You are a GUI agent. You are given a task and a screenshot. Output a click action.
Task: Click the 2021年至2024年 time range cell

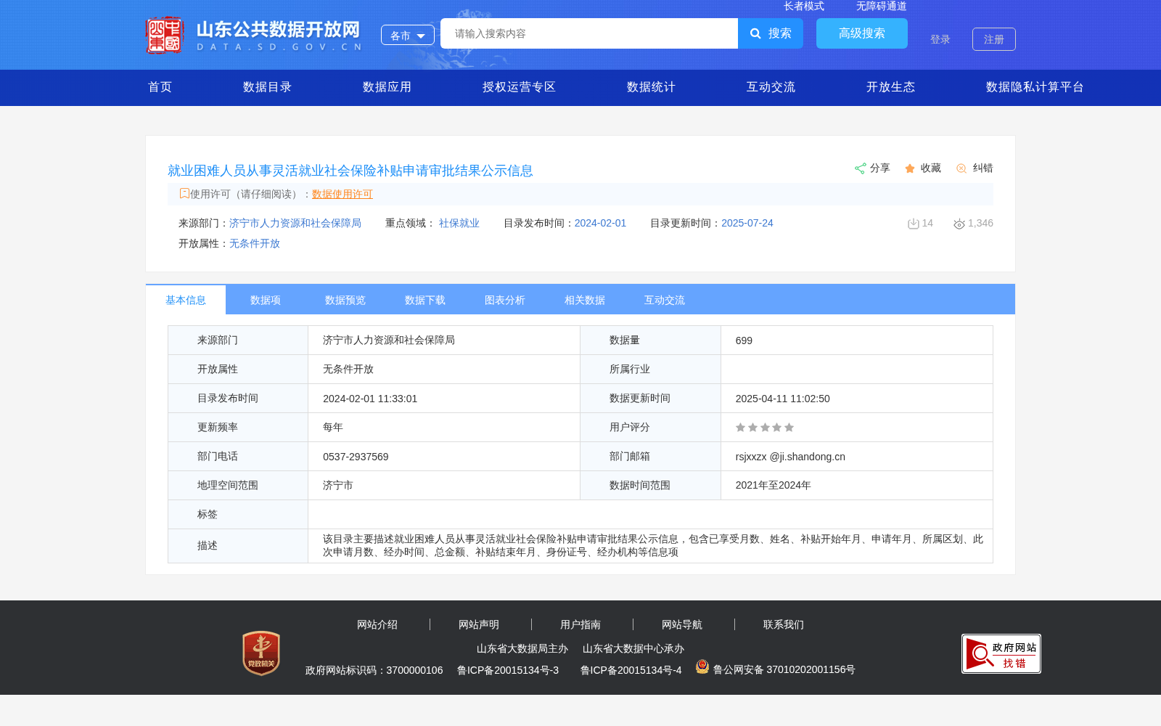tap(857, 486)
